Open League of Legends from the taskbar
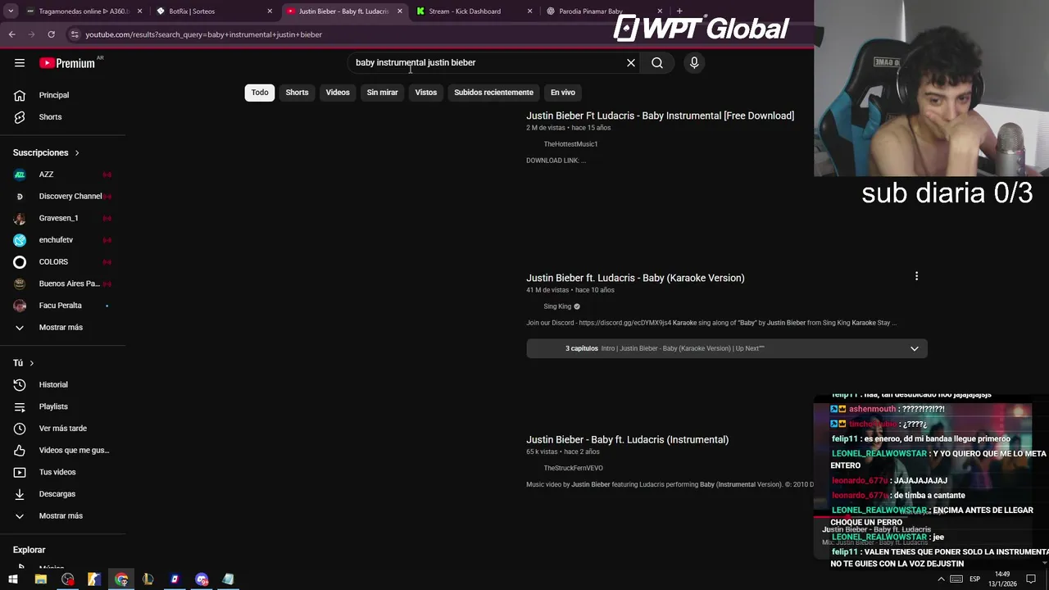Viewport: 1049px width, 590px height. coord(148,579)
